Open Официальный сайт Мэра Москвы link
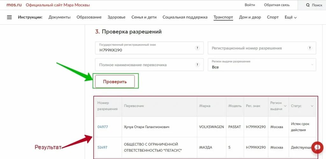 point(58,5)
